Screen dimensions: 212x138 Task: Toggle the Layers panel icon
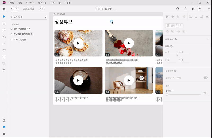click(x=4, y=127)
